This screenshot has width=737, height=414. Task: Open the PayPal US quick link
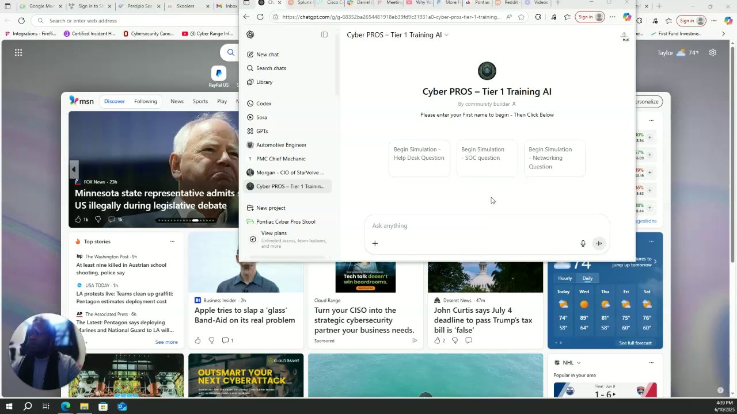(x=218, y=77)
